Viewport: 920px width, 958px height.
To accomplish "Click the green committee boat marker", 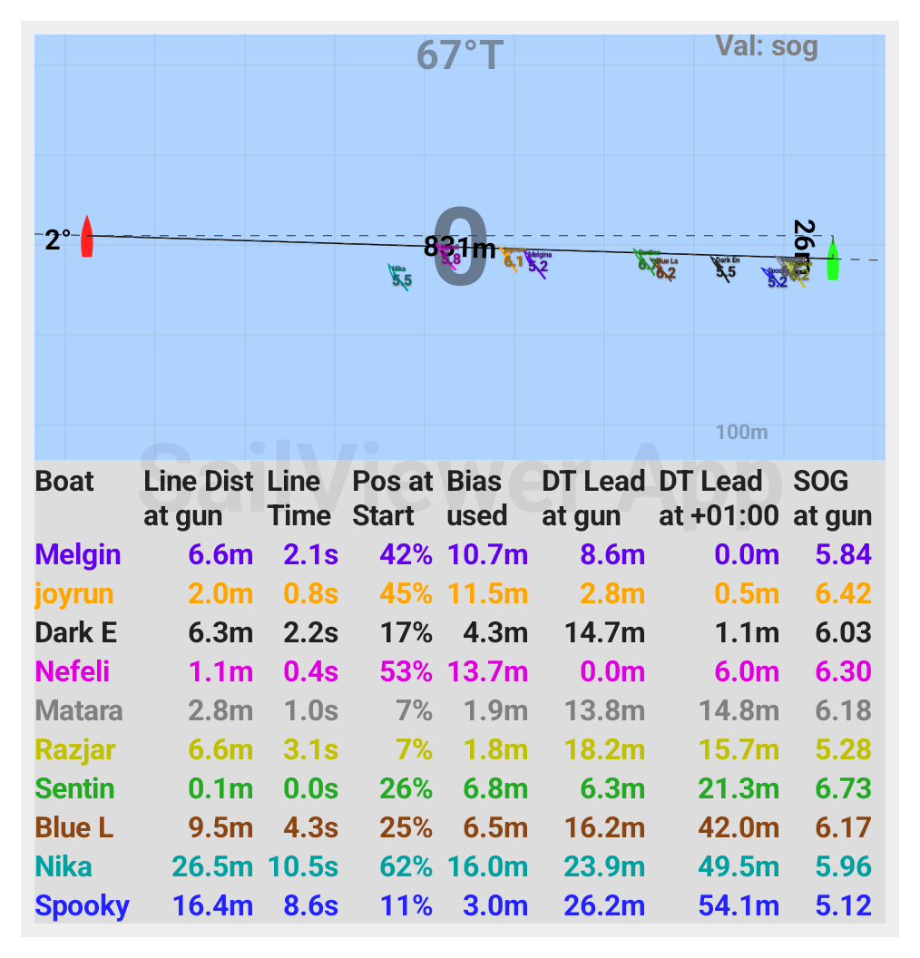I will pyautogui.click(x=832, y=260).
